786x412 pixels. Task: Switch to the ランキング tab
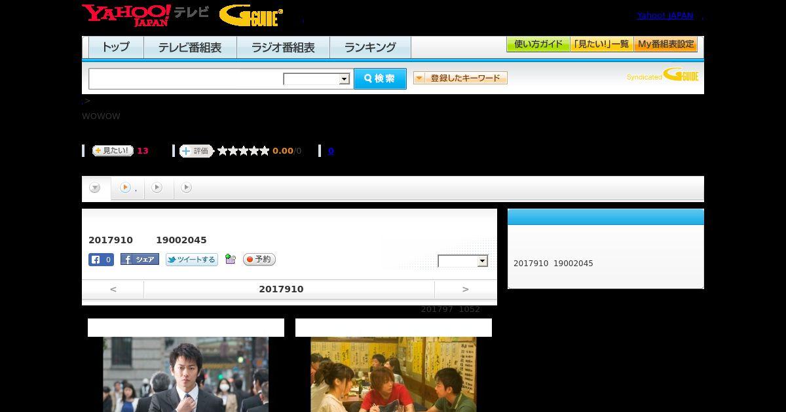click(370, 47)
